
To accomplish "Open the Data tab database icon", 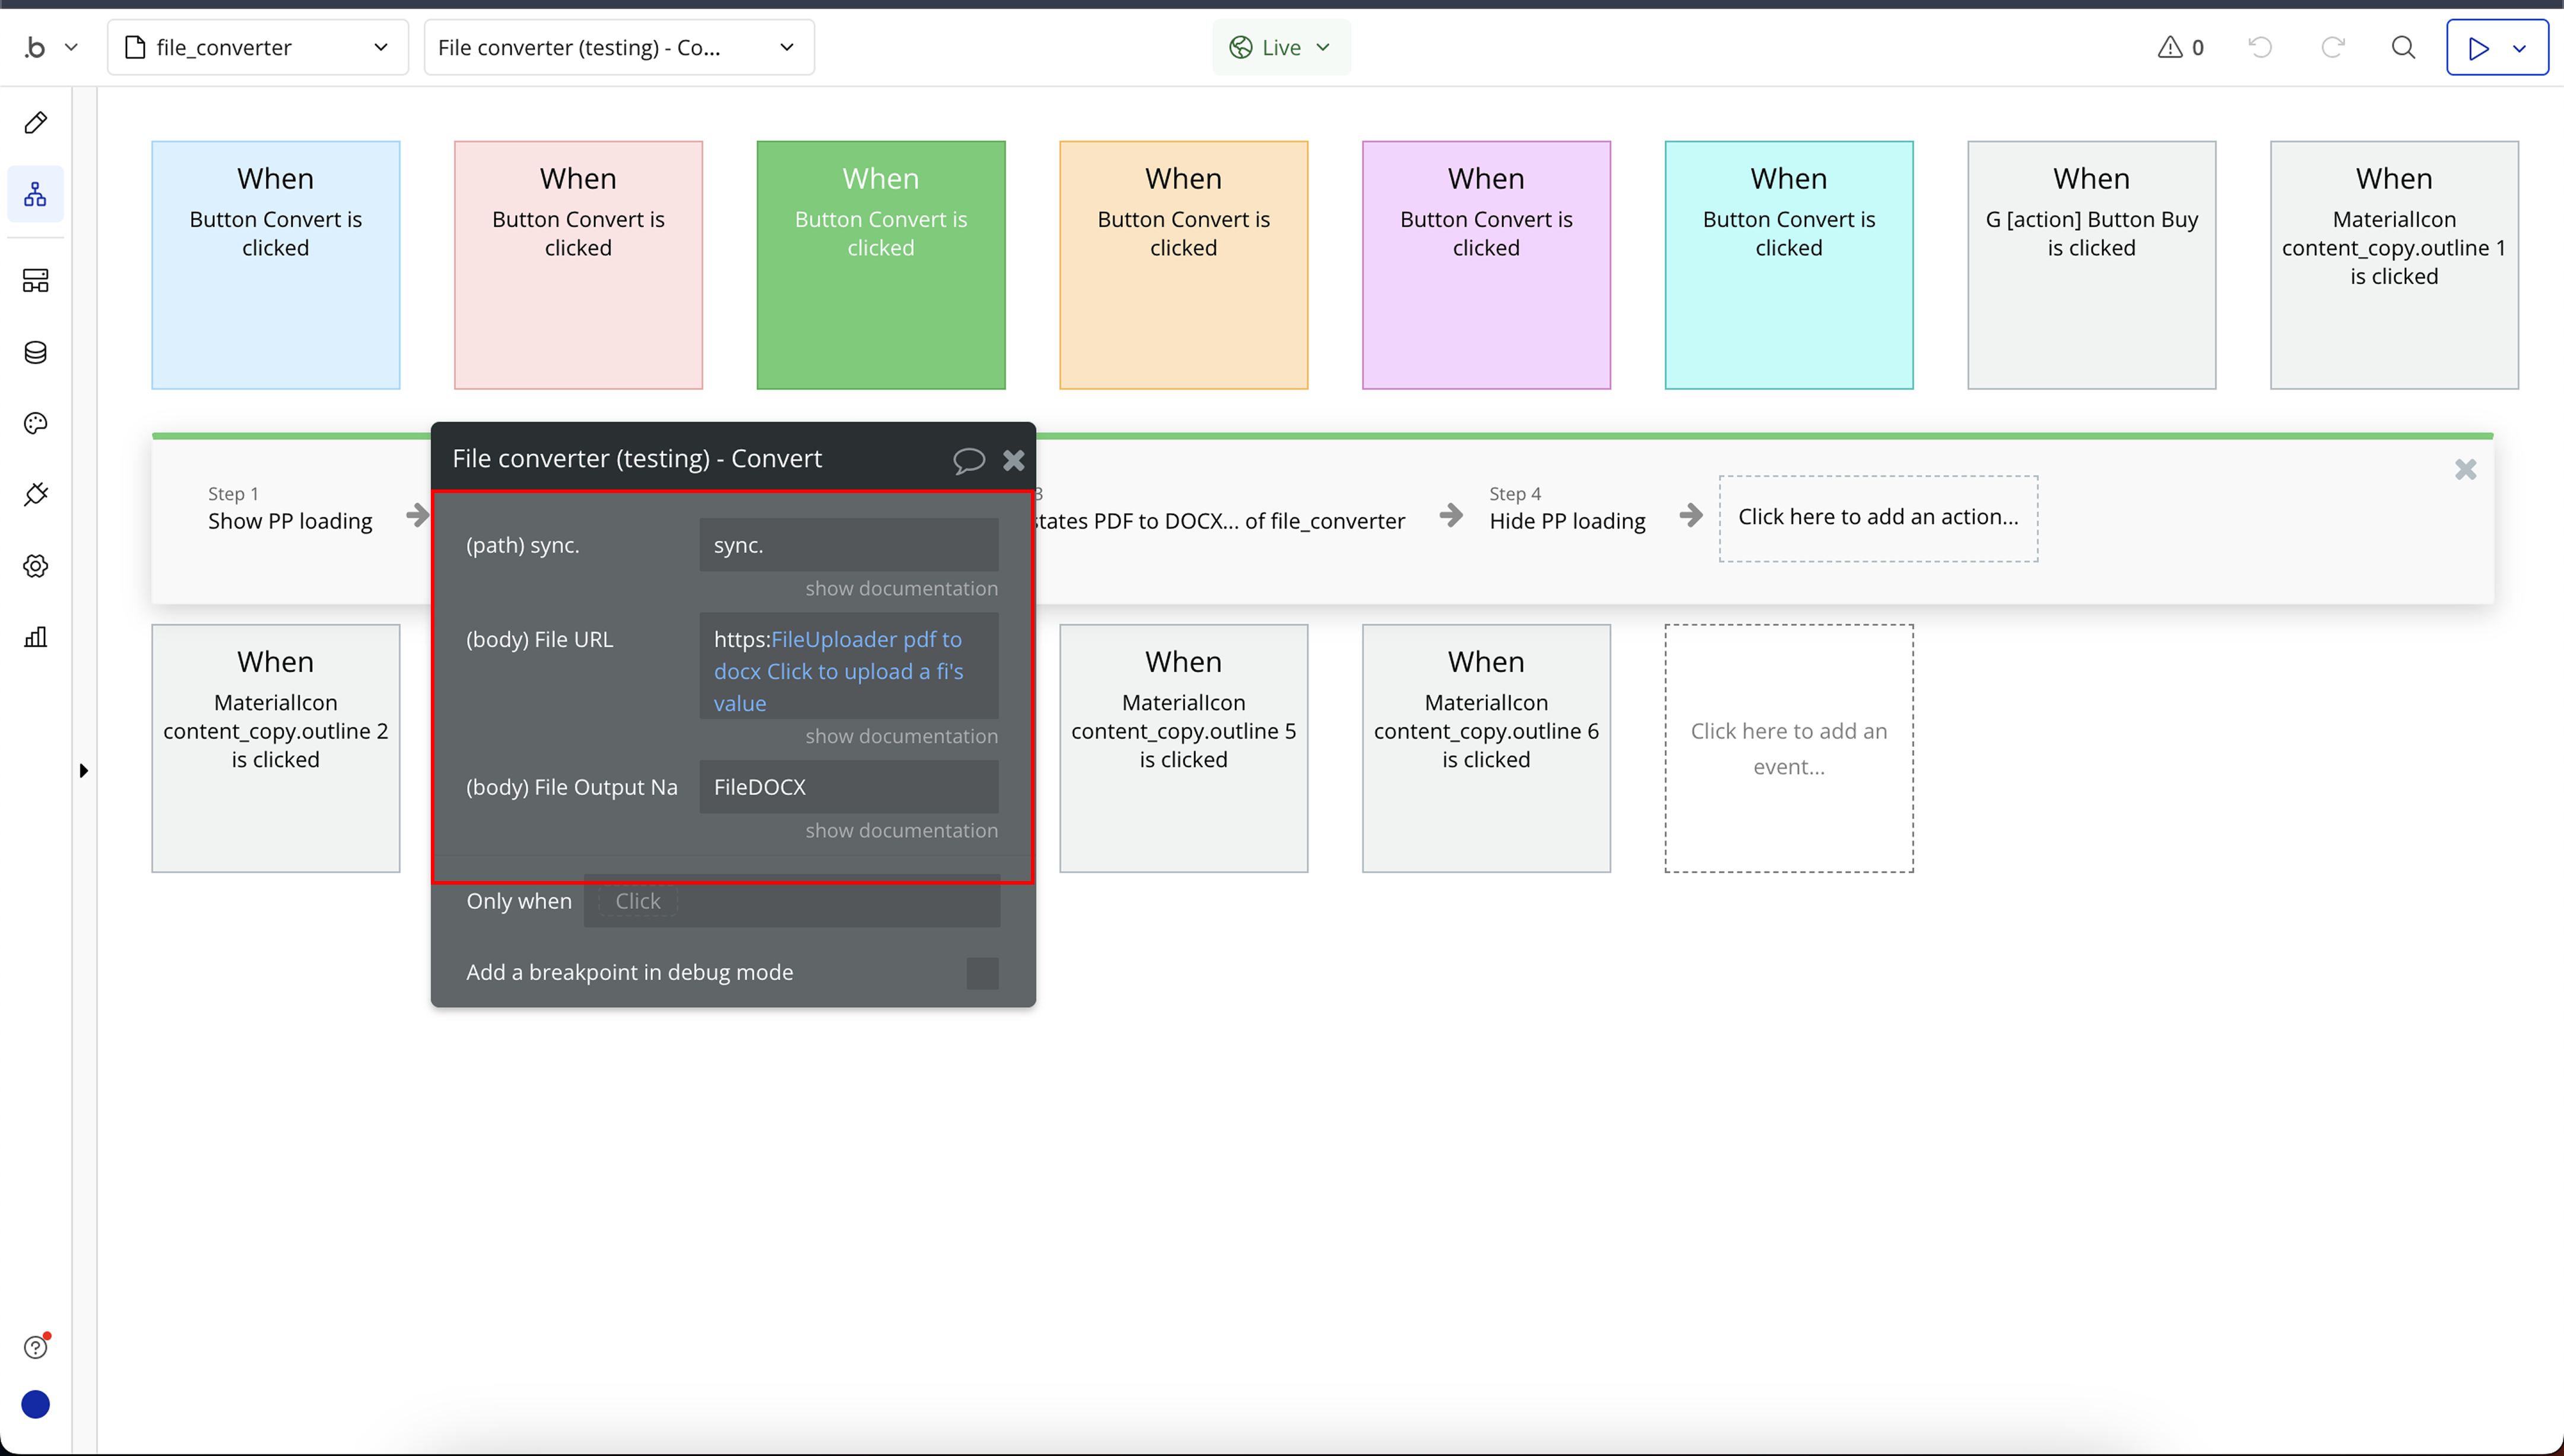I will pos(36,352).
